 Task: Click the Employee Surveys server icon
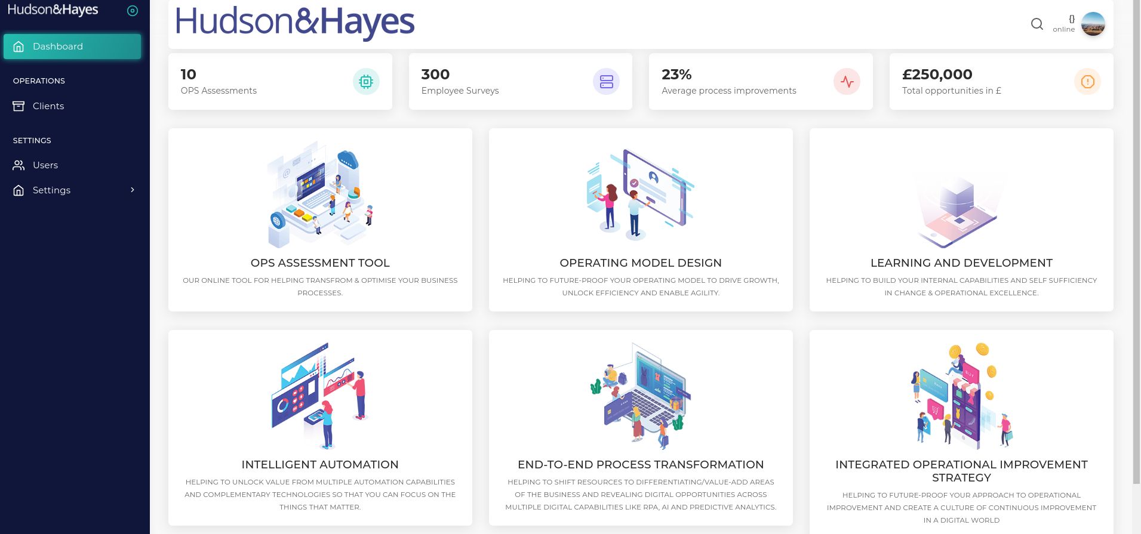click(x=606, y=81)
